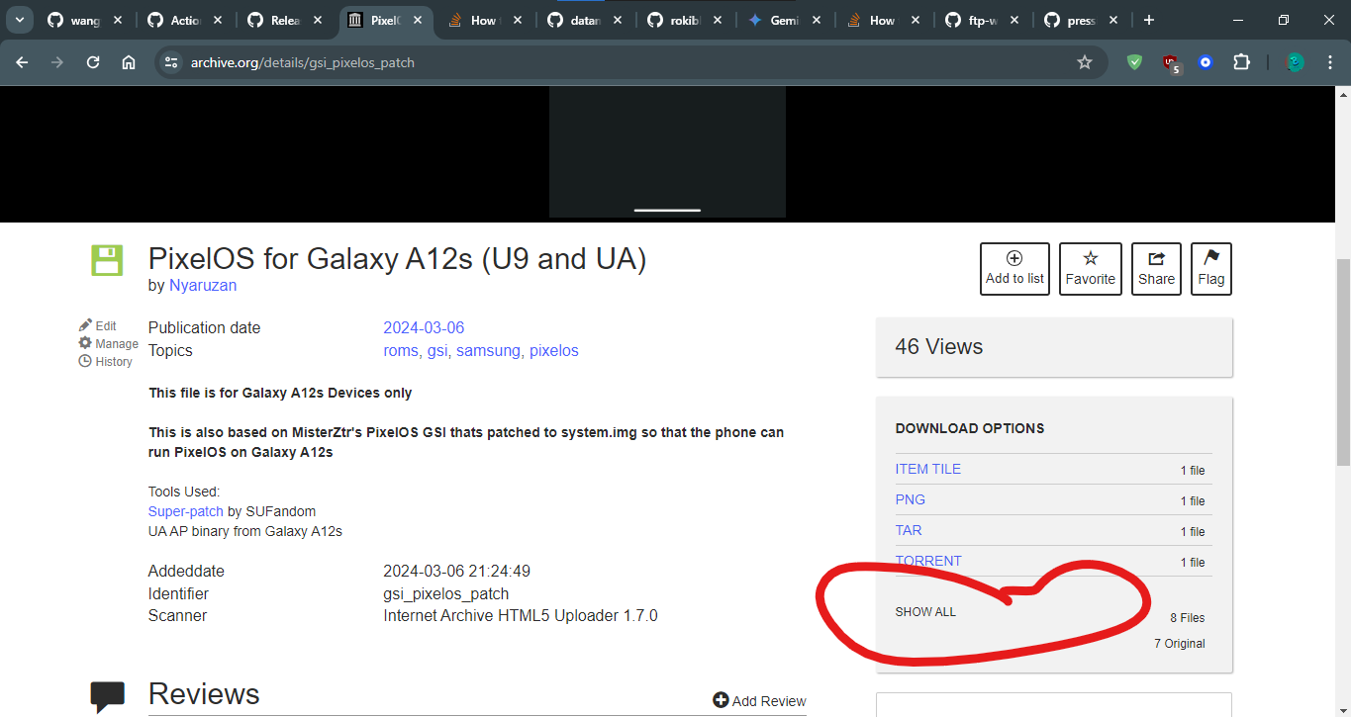Click the Addeddate value 2024-03-06 21:24:49
This screenshot has width=1351, height=717.
pos(457,571)
